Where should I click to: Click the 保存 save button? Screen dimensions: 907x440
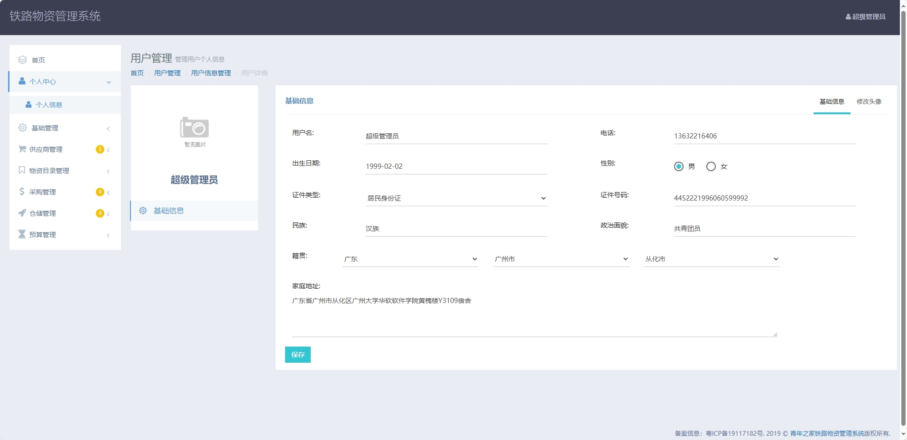point(297,354)
